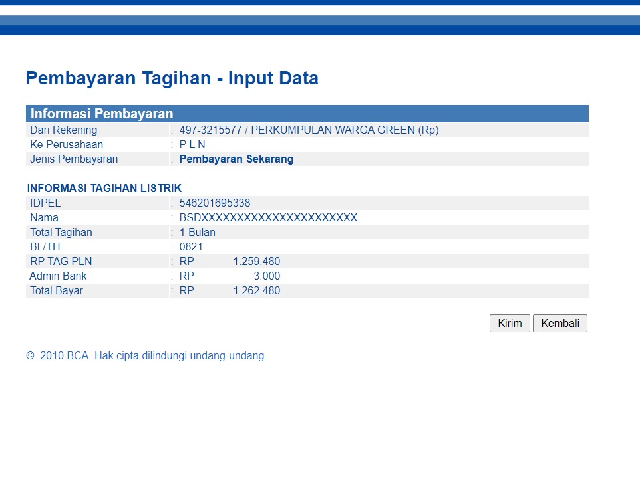Click the source account number 497-3215577
Viewport: 640px width, 489px height.
click(210, 130)
